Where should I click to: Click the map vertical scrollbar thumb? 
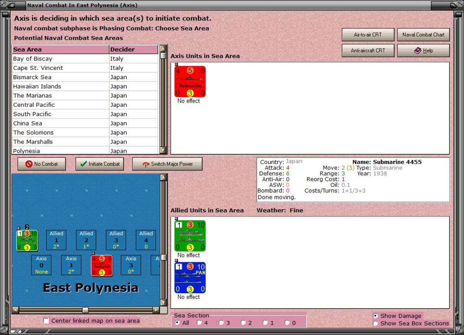point(163,258)
